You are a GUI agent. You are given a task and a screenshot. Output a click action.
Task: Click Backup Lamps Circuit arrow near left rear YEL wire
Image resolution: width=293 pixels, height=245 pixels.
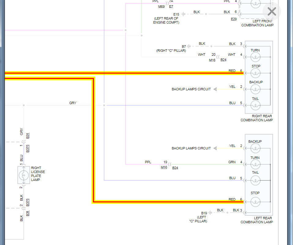tap(215, 148)
